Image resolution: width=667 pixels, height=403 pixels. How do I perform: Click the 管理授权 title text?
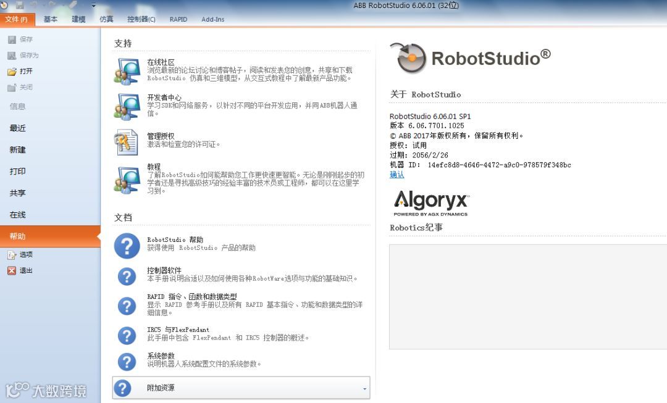[x=161, y=136]
